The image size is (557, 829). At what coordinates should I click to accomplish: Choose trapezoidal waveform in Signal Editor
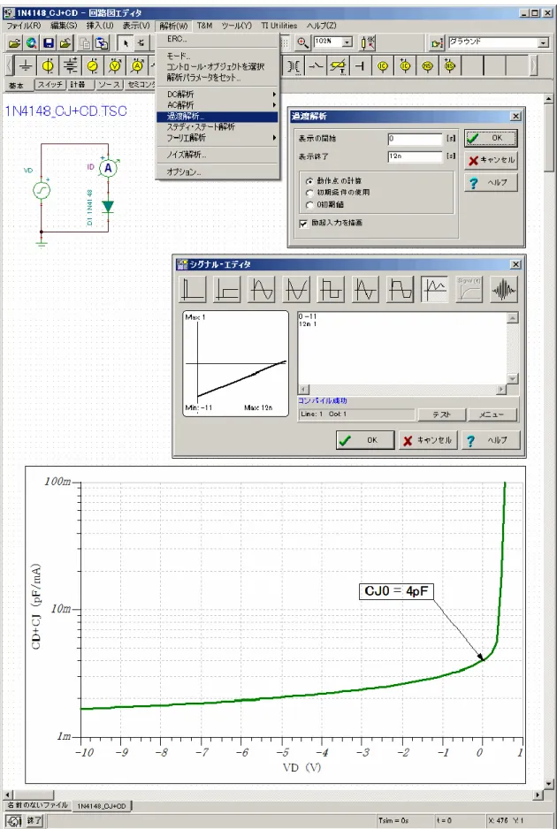400,289
